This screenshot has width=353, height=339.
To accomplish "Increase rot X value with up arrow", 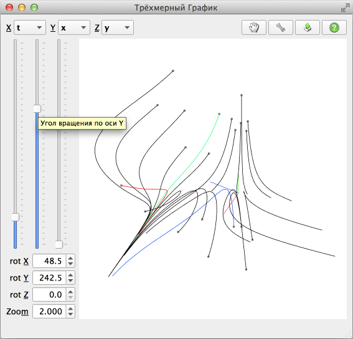I will pyautogui.click(x=70, y=259).
